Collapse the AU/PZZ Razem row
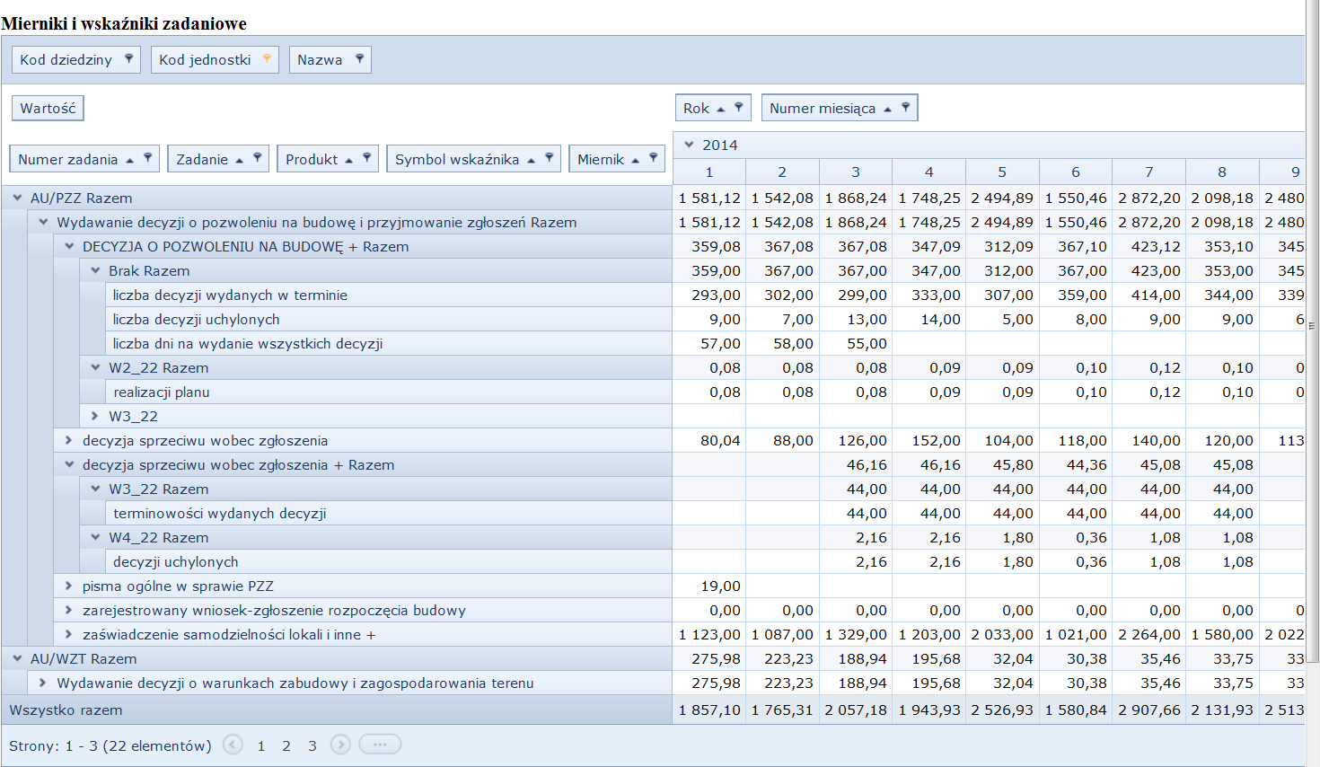 [17, 198]
